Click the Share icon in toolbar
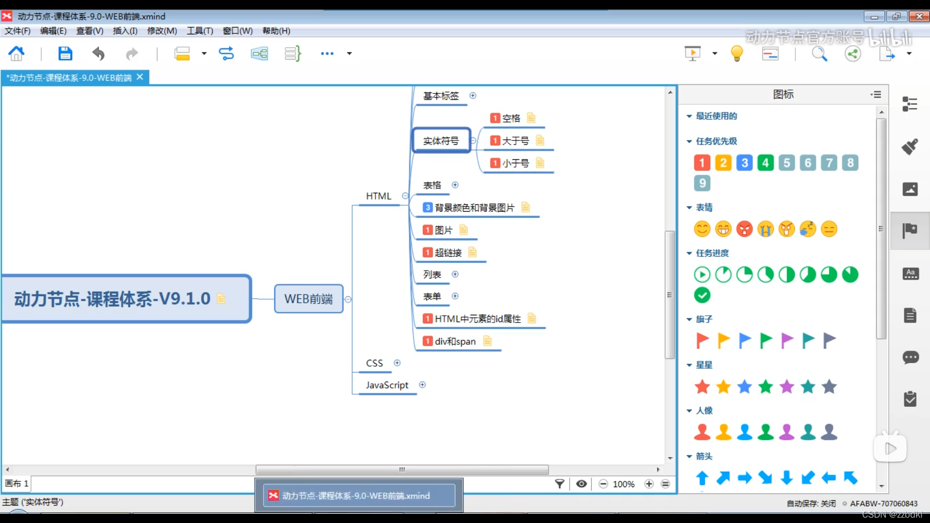Screen dimensions: 930x523 pos(853,53)
